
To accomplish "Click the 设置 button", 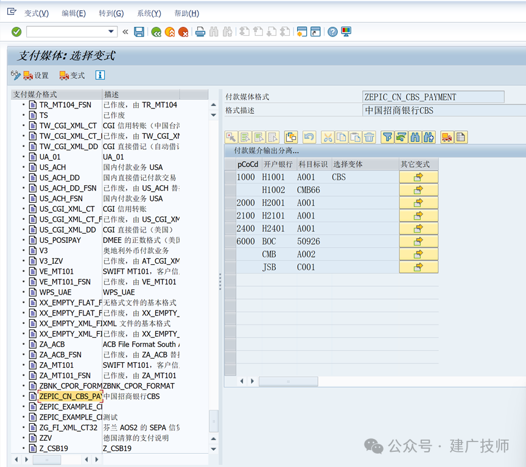I will click(36, 75).
